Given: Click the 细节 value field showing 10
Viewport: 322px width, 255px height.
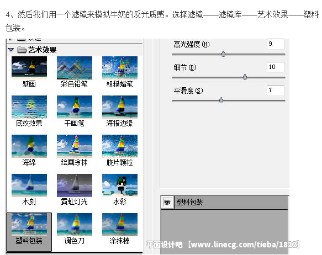Looking at the screenshot, I should pos(276,67).
